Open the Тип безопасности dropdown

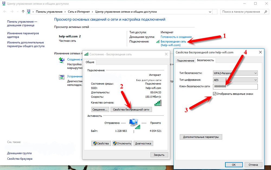coord(235,73)
